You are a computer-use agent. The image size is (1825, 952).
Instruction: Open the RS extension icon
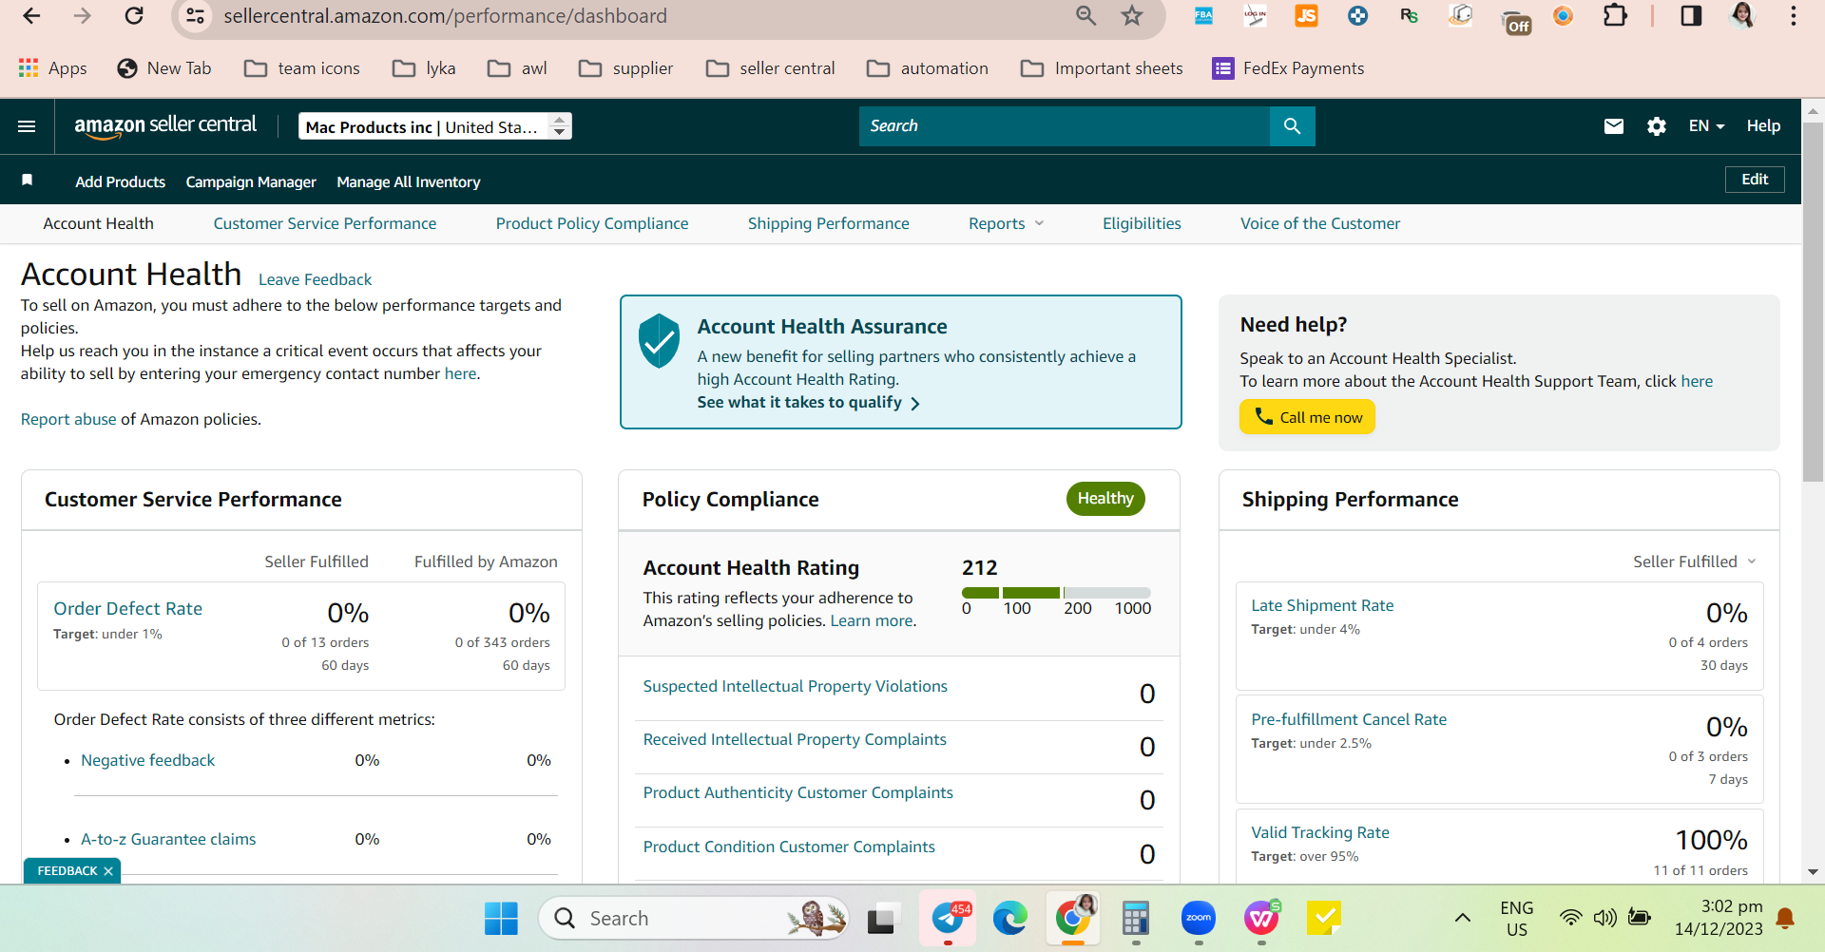[x=1409, y=16]
